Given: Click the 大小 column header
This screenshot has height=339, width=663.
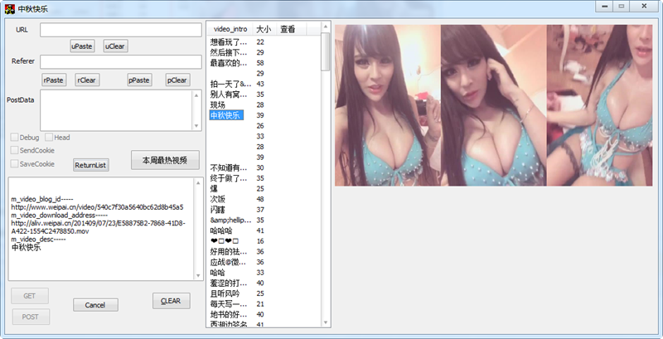Looking at the screenshot, I should (x=264, y=29).
